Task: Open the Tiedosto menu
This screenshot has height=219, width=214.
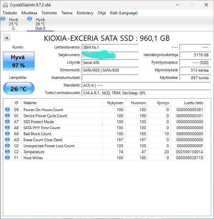Action: (x=10, y=13)
